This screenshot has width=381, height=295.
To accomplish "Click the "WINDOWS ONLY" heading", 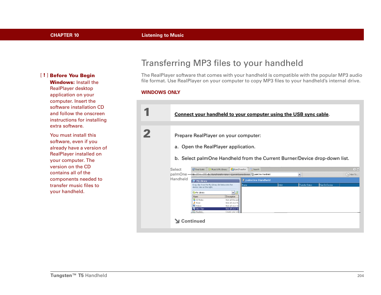I will pos(161,92).
